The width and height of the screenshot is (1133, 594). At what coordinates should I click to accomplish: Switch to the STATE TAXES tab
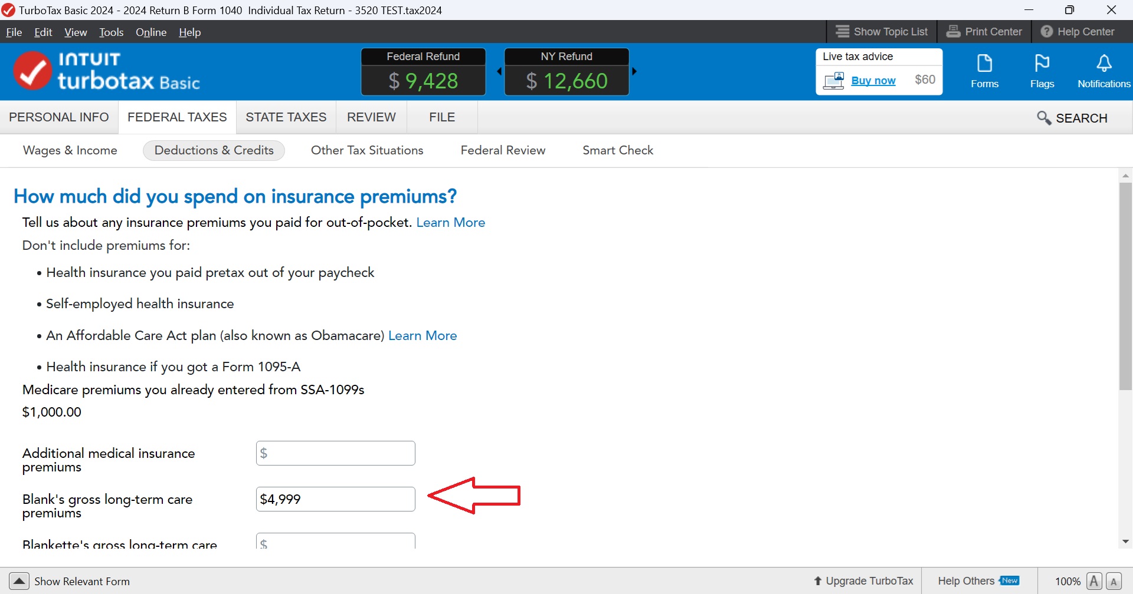(x=286, y=117)
